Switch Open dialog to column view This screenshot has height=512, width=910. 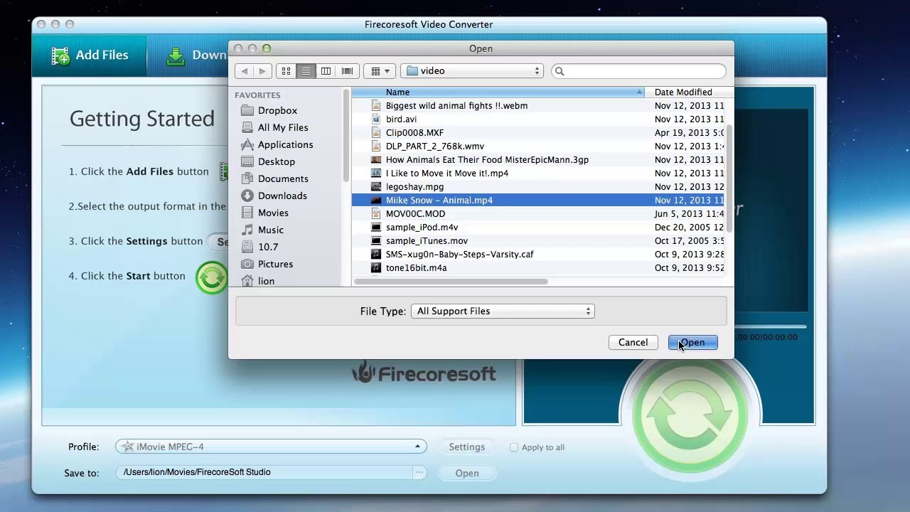point(326,71)
